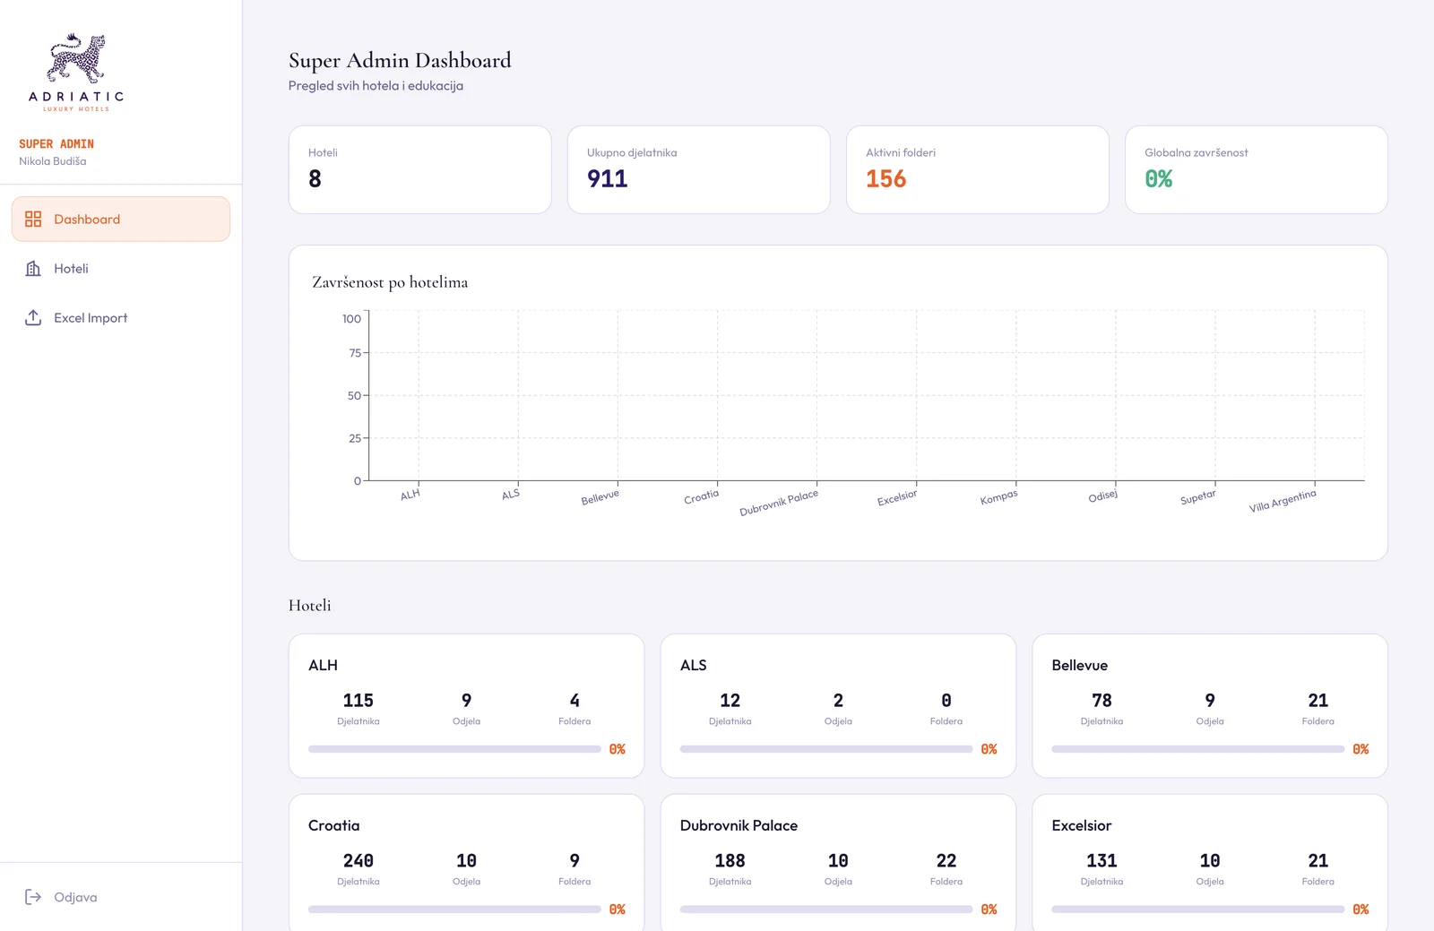
Task: Click the Aktivni folderi stat card
Action: 977,169
